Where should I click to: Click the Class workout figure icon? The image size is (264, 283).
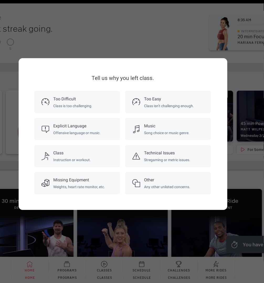tap(45, 156)
